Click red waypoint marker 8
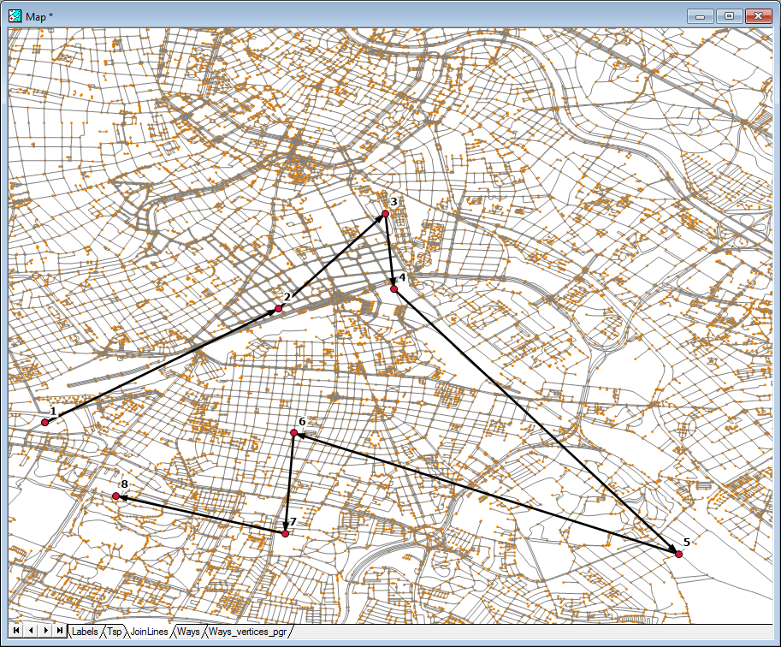Viewport: 781px width, 647px height. [115, 496]
